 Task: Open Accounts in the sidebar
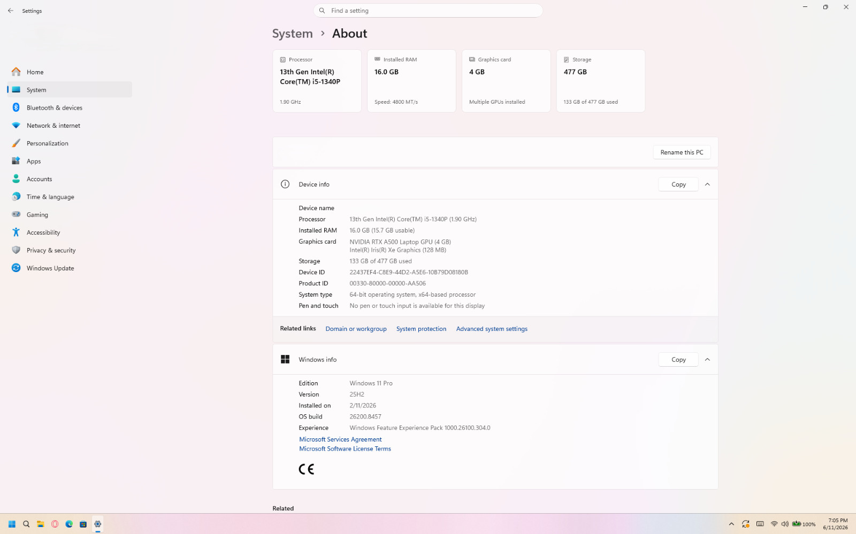tap(70, 179)
